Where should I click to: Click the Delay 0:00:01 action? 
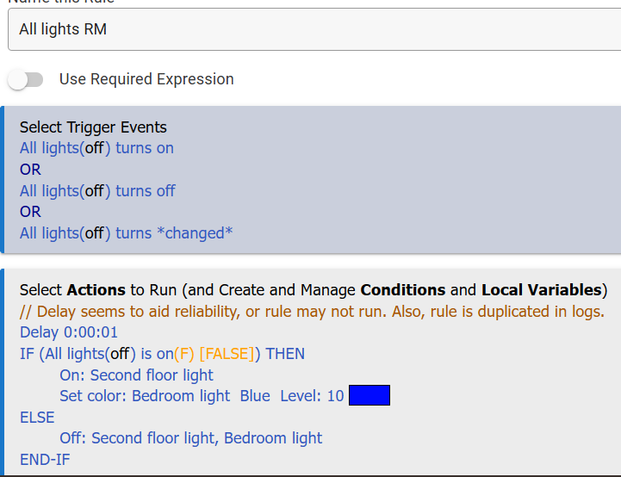point(69,332)
